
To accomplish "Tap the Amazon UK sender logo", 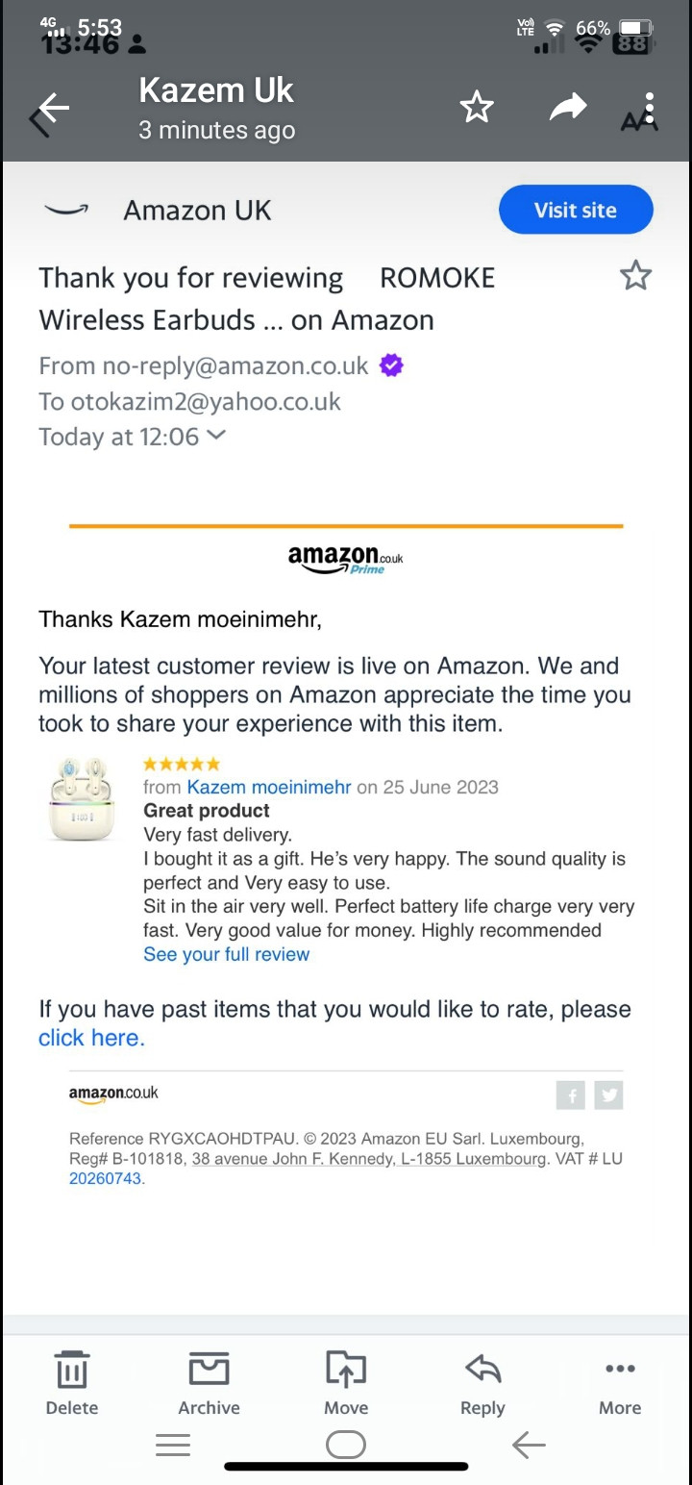I will 66,210.
